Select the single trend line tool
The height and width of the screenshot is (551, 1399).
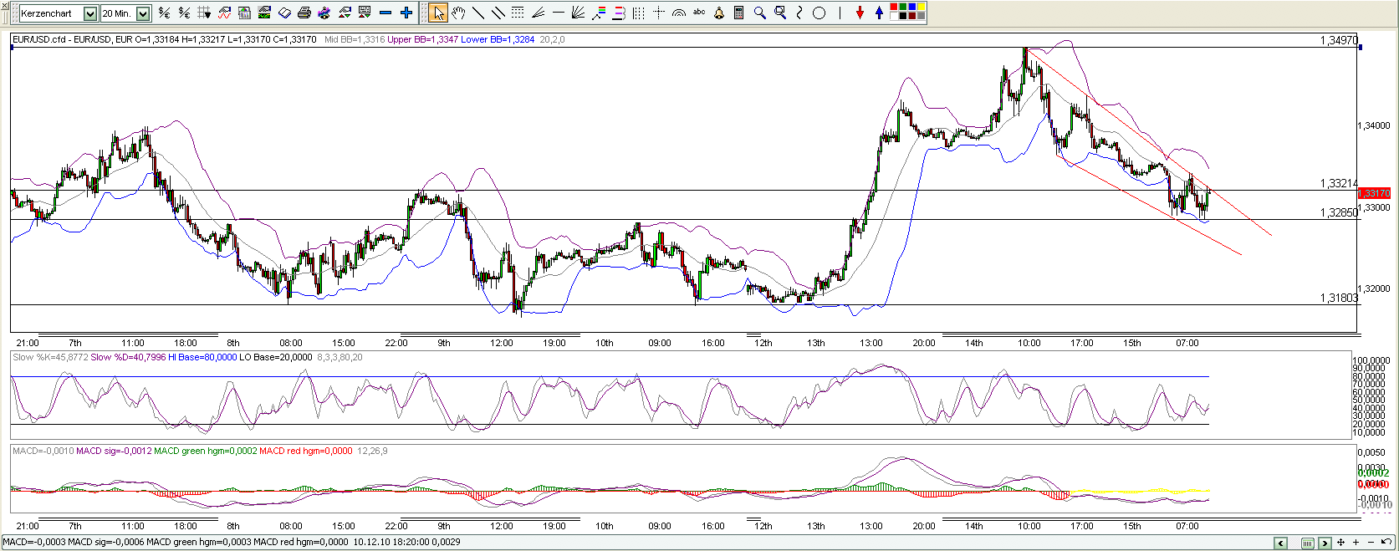coord(478,13)
